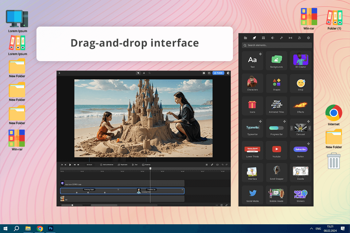Click the Pointing Right animation label
This screenshot has height=233, width=350.
(x=89, y=190)
